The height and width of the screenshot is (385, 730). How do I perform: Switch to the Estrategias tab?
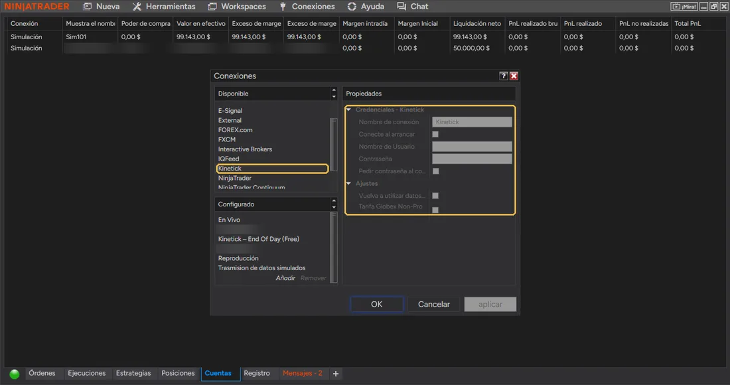[x=133, y=373]
